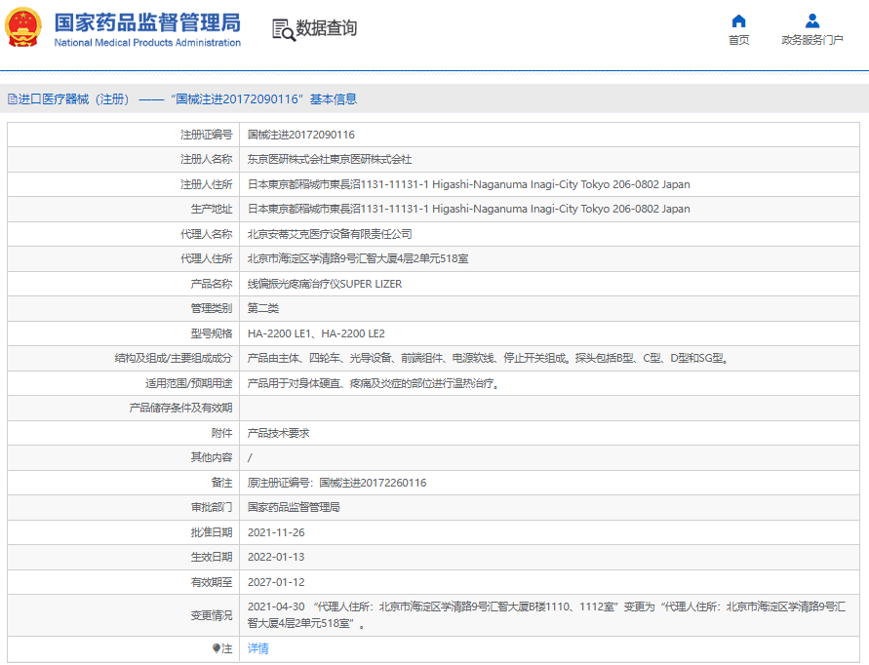The width and height of the screenshot is (869, 665).
Task: Select agent name 北京安蒂艾克医疗设备有限责任公司
Action: click(330, 234)
